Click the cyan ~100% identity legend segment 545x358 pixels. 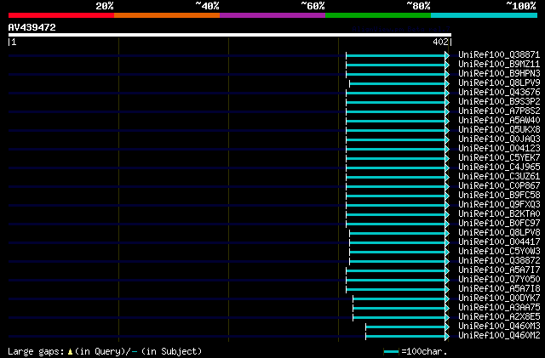coord(485,15)
